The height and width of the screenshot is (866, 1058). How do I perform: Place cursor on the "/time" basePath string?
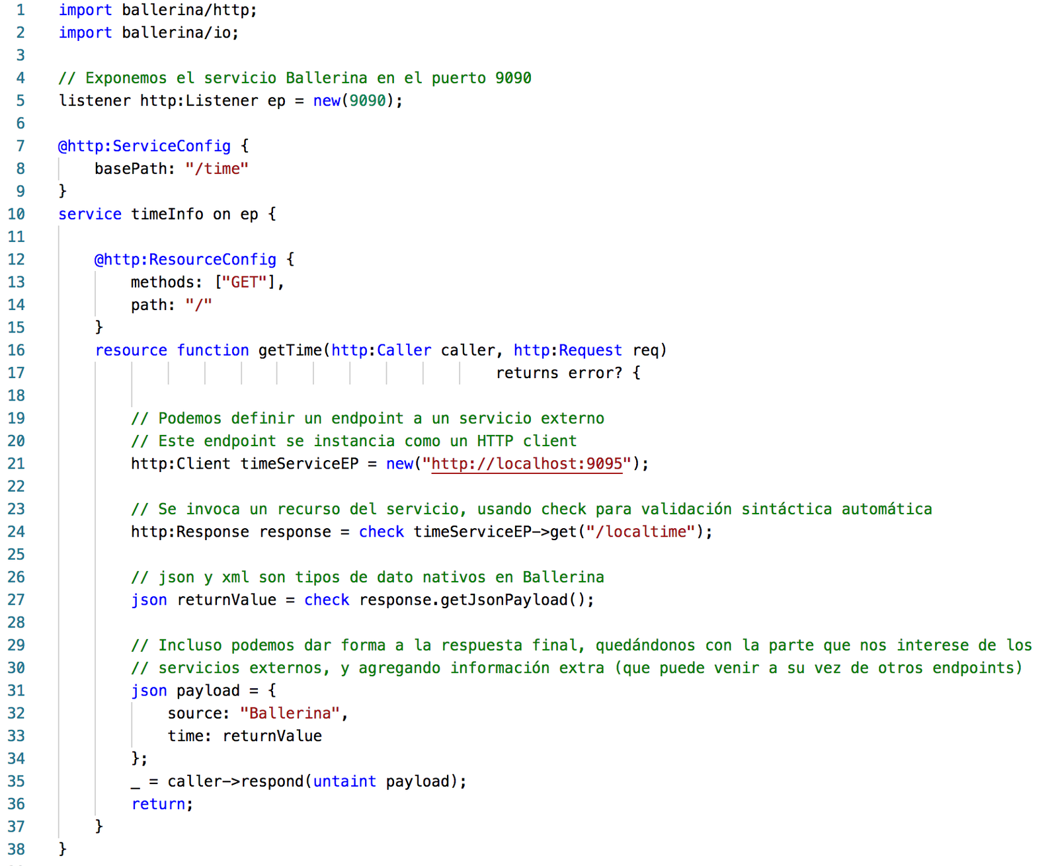pyautogui.click(x=217, y=169)
